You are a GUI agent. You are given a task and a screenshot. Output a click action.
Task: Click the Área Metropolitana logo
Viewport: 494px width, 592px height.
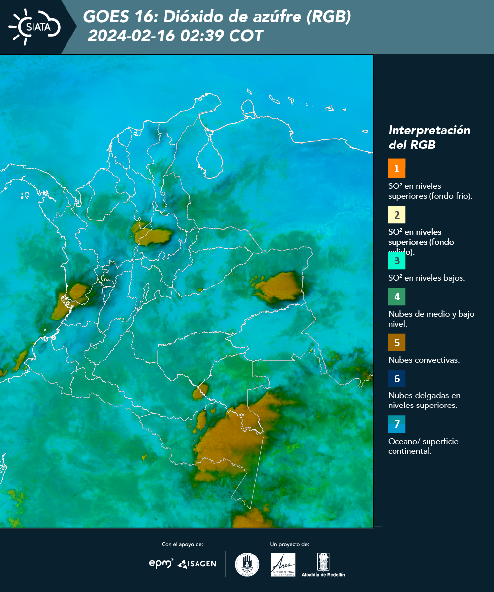283,564
